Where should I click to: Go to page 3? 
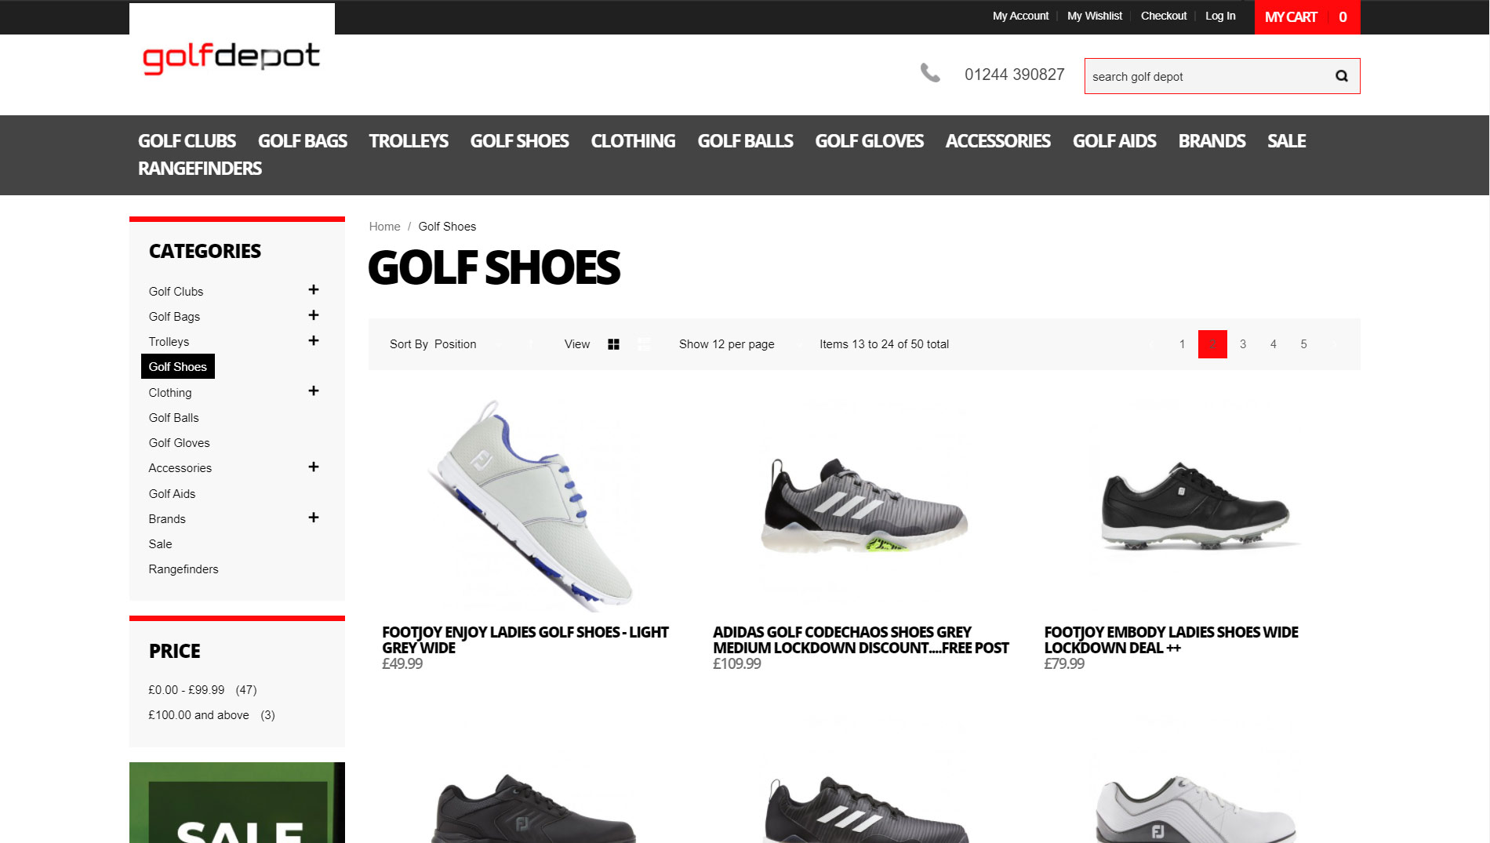[x=1243, y=344]
